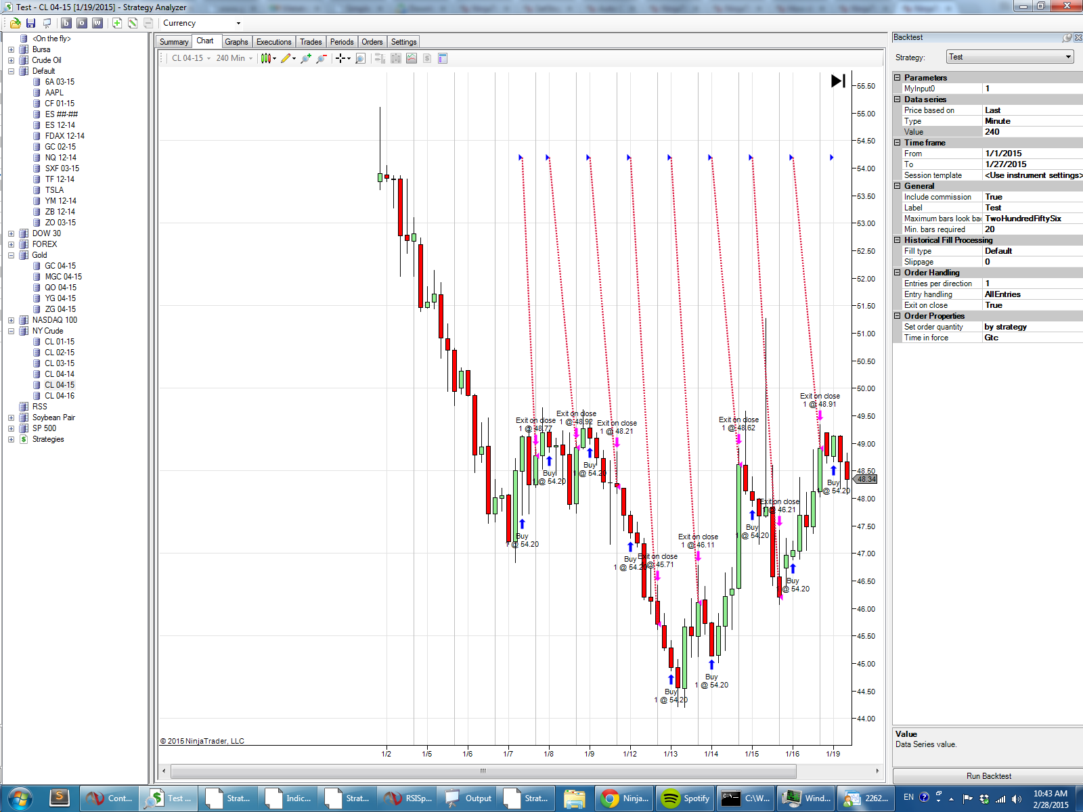Image resolution: width=1083 pixels, height=812 pixels.
Task: Click the horizontal chart scrollbar thumb
Action: point(483,771)
